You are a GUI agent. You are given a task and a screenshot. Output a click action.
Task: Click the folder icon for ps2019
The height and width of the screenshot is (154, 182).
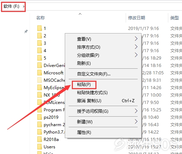[39, 117]
